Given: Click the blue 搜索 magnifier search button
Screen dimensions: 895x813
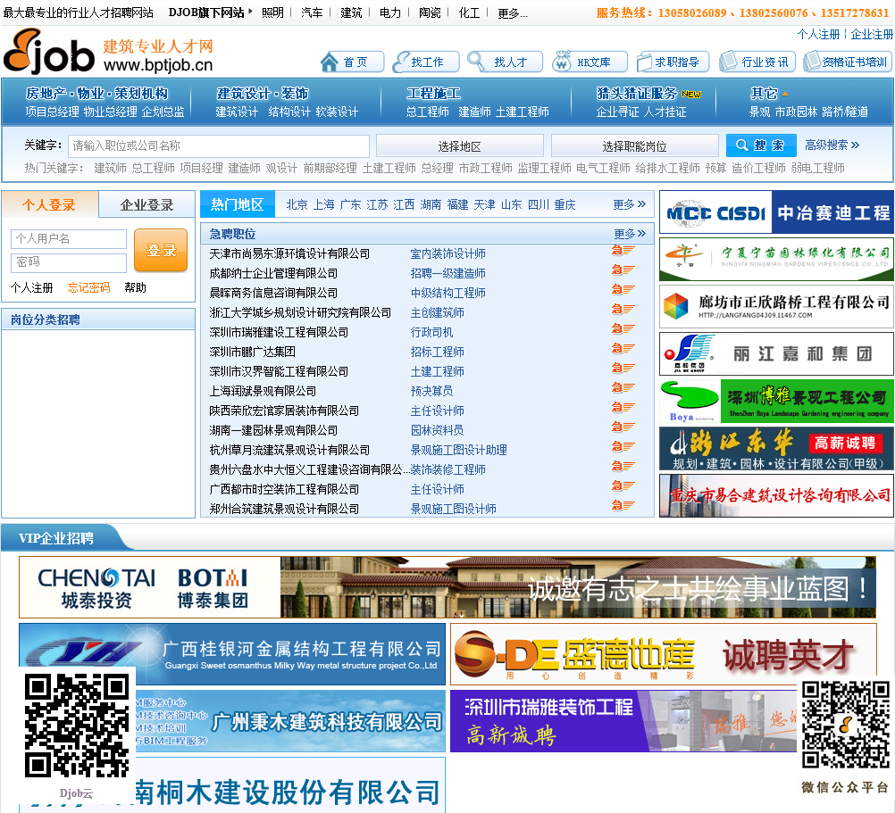Looking at the screenshot, I should pyautogui.click(x=761, y=145).
